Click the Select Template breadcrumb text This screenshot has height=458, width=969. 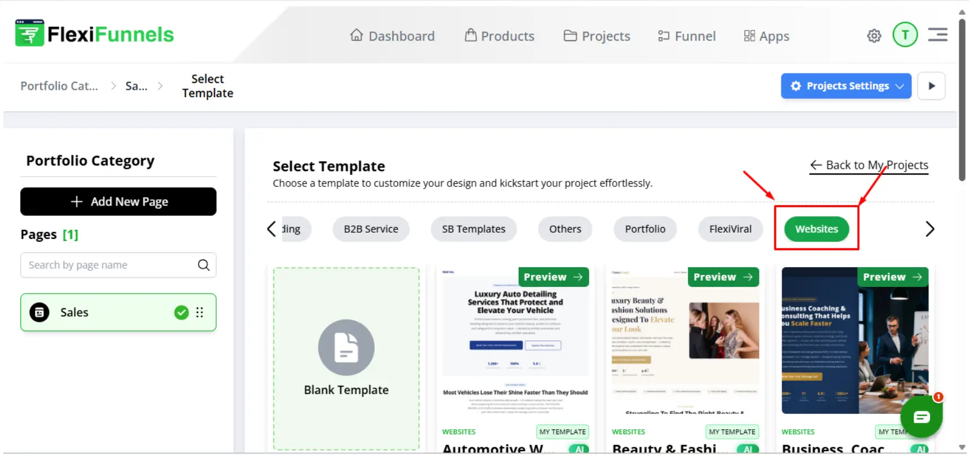(x=208, y=86)
